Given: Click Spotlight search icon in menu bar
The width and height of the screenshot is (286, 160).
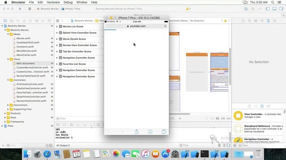Looking at the screenshot, I should (x=273, y=2).
